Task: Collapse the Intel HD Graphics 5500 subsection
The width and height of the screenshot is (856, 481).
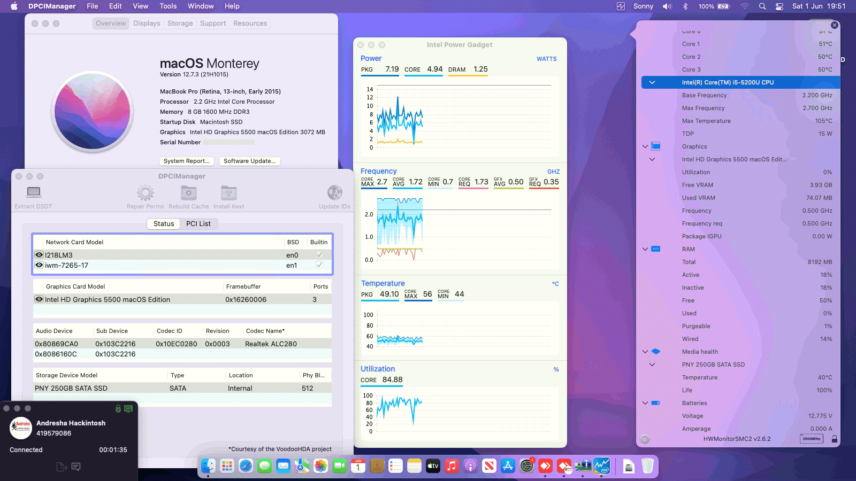Action: click(652, 159)
